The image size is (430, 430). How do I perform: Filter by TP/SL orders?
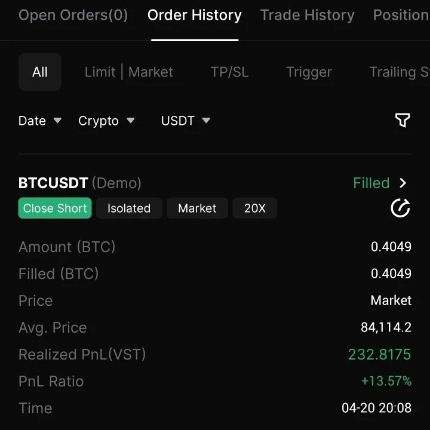229,72
